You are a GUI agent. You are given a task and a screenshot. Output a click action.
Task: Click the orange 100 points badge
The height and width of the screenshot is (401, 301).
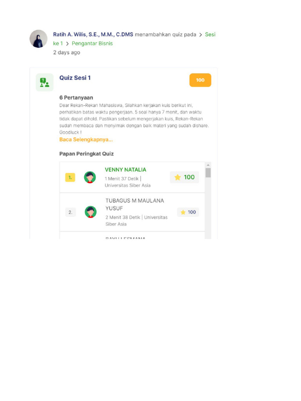(200, 80)
